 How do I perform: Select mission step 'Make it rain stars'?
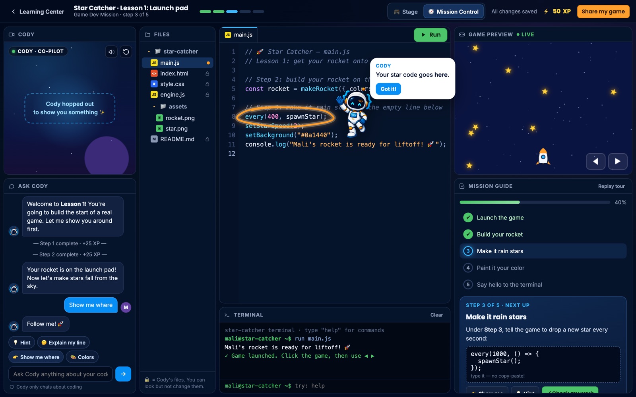(x=543, y=251)
